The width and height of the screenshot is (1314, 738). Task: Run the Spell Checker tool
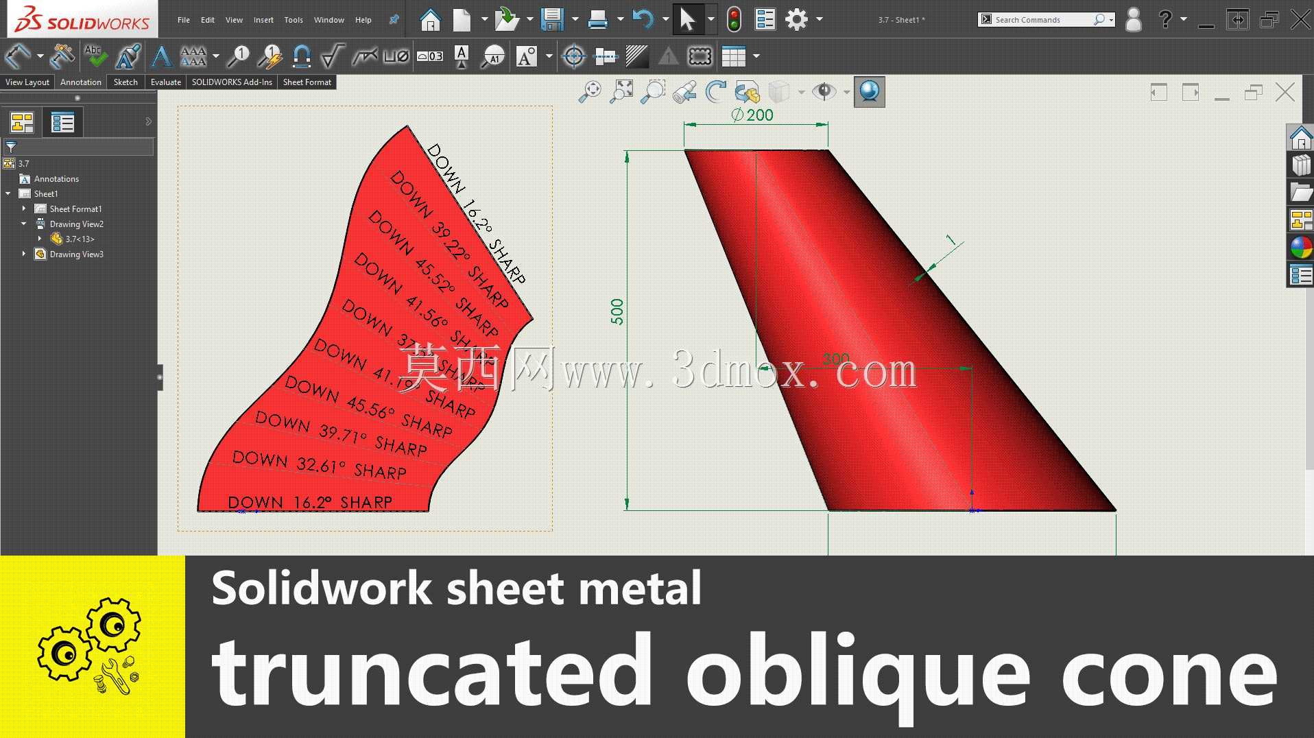point(95,56)
